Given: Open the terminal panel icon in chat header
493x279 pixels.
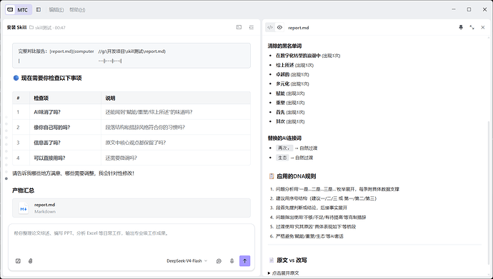Looking at the screenshot, I should coord(239,27).
